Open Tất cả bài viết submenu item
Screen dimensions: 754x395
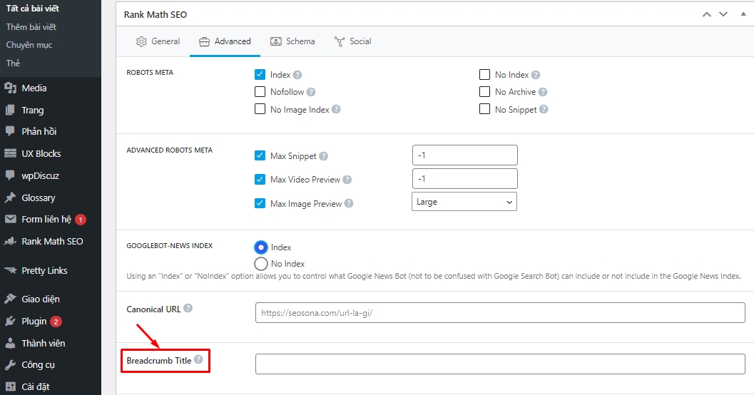point(33,9)
